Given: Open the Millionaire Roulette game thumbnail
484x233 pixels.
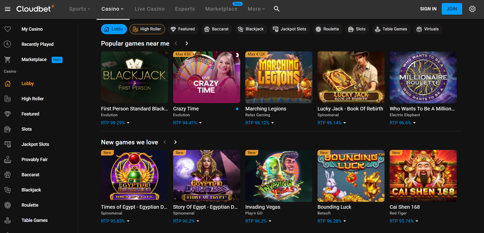Looking at the screenshot, I should (423, 77).
